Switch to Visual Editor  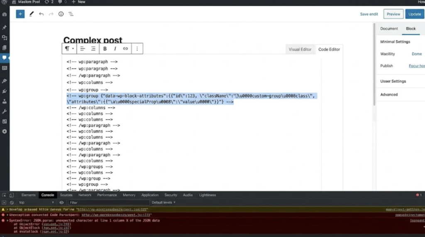[x=300, y=49]
